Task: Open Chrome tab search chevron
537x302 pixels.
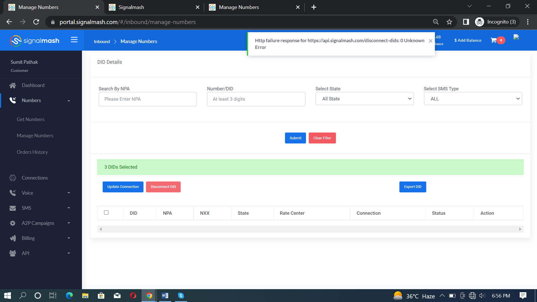Action: (x=470, y=6)
